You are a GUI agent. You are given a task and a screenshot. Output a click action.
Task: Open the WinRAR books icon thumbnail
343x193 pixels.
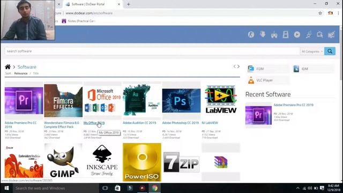tap(221, 162)
